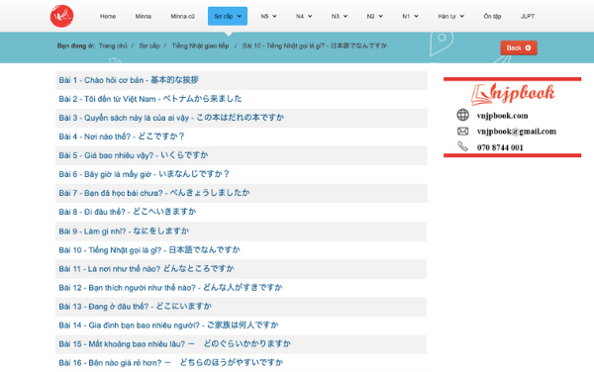Open the JLPT menu item
Screen dimensions: 594x372
click(x=528, y=16)
